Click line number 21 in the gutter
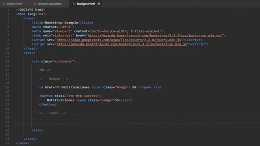Image resolution: width=260 pixels, height=146 pixels. (x=7, y=96)
